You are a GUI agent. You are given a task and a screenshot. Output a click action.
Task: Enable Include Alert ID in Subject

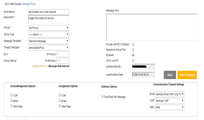click(x=133, y=44)
